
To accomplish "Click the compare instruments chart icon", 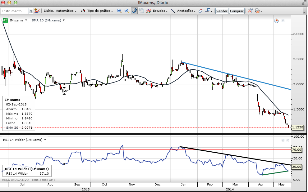I will pyautogui.click(x=37, y=11).
